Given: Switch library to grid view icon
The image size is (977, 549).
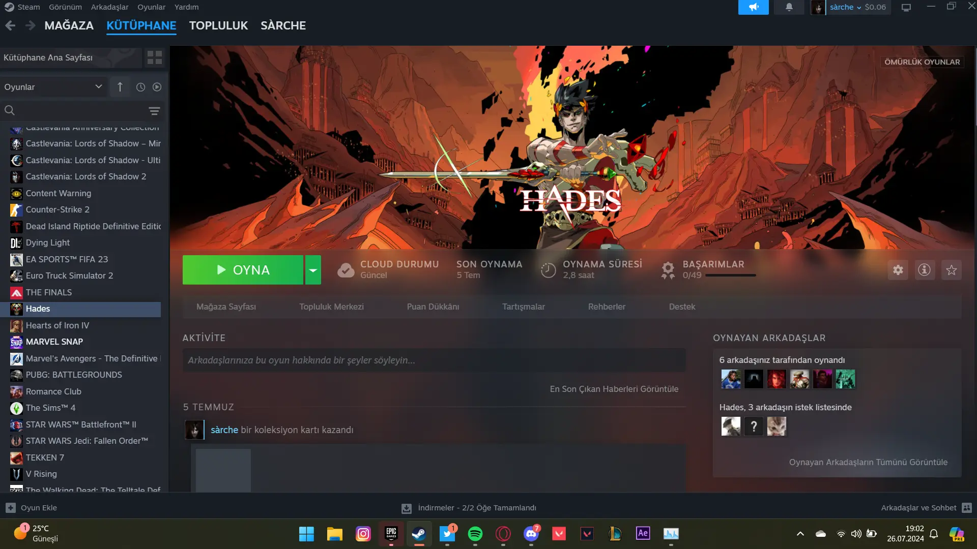Looking at the screenshot, I should point(154,57).
